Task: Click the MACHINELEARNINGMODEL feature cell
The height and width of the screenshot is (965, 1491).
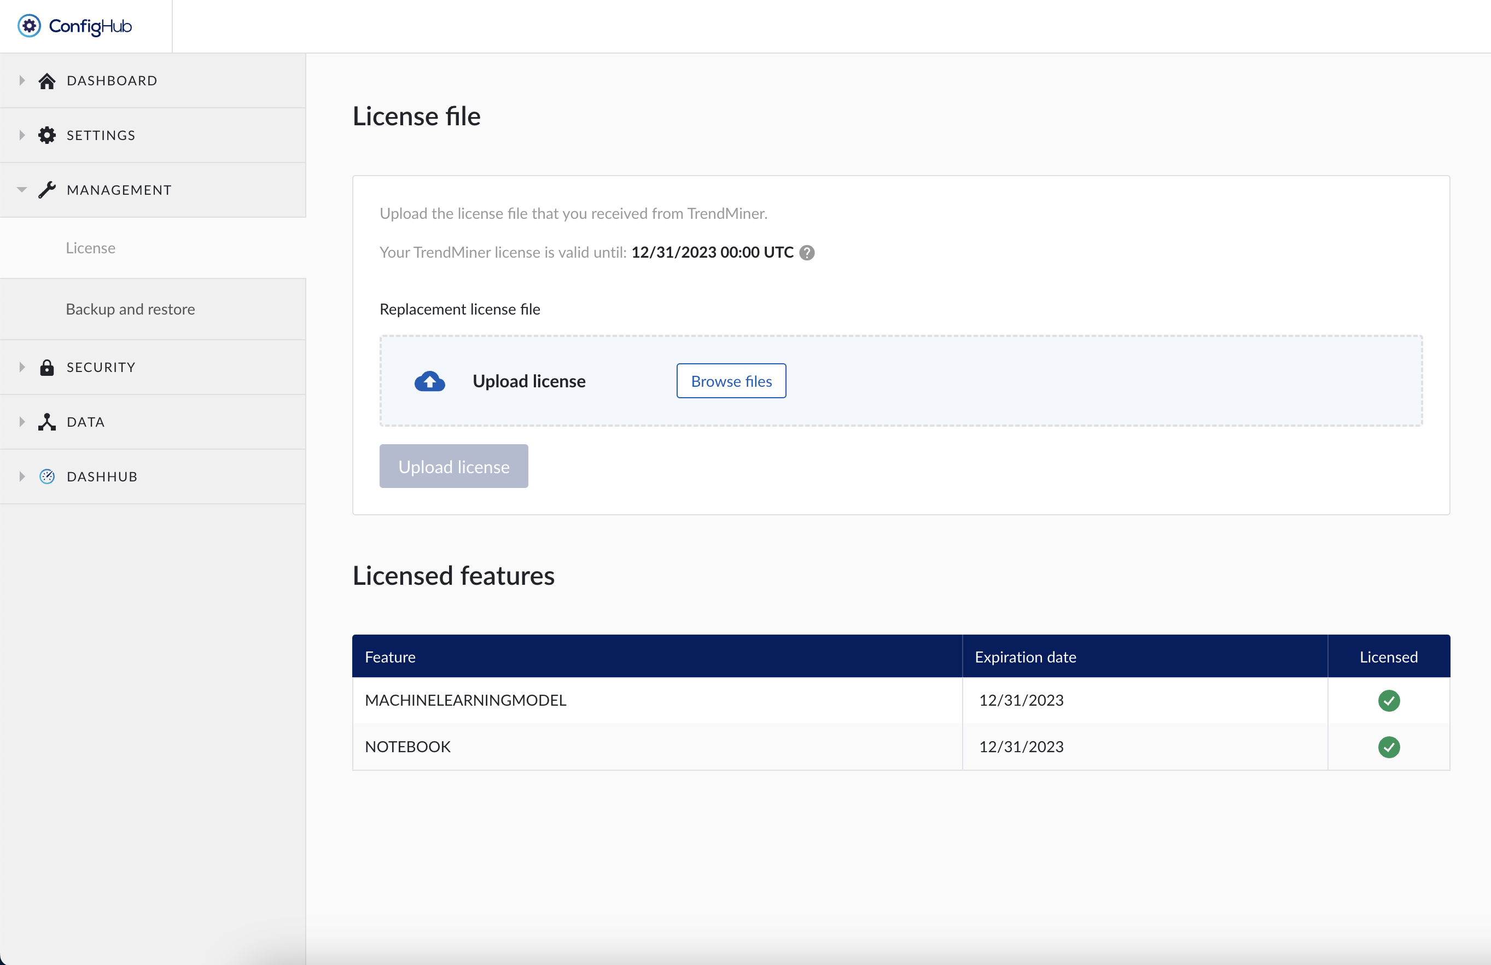Action: tap(657, 701)
